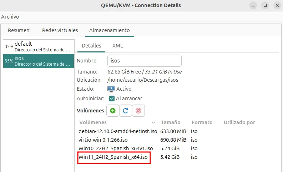Click the Activo state monitor icon
Screen dimensions: 283x172
pos(111,89)
